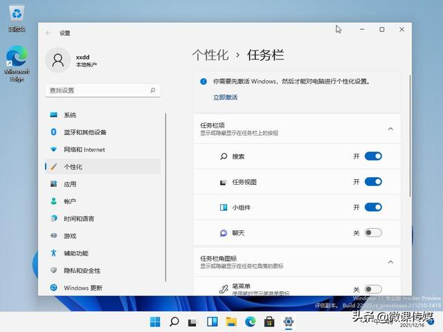Click the 帐户 person icon

(x=54, y=201)
